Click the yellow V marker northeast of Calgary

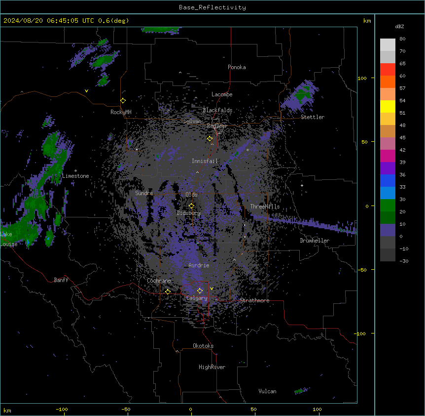pos(212,289)
